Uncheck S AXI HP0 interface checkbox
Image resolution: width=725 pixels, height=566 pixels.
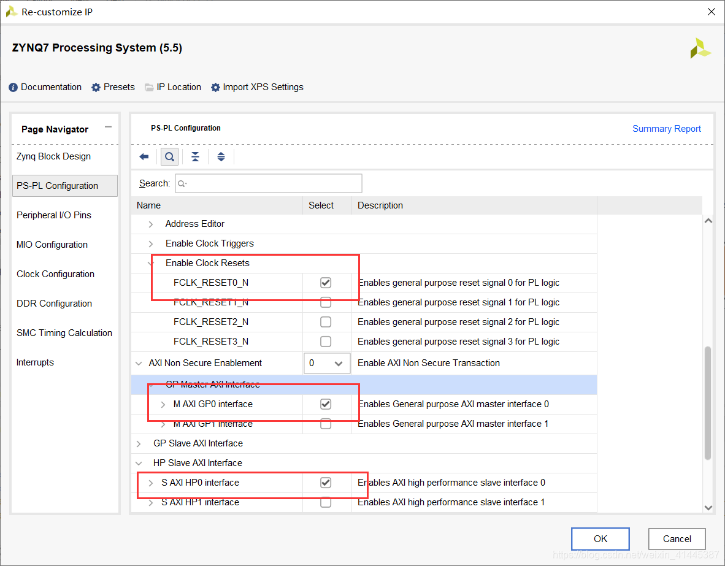[326, 483]
